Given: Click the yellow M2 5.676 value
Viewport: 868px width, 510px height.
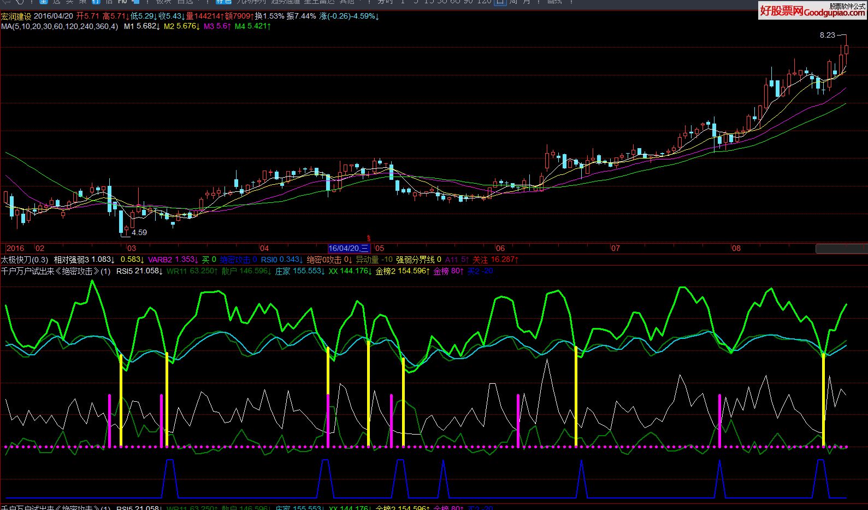Looking at the screenshot, I should click(182, 26).
